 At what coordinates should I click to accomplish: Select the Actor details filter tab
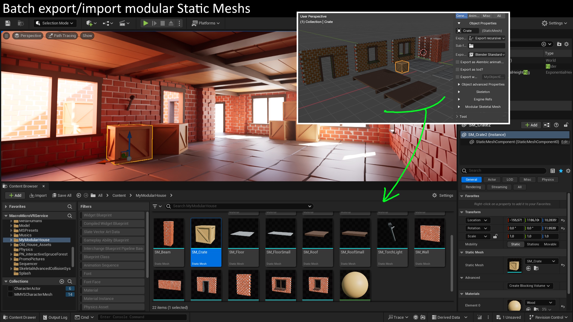(492, 180)
